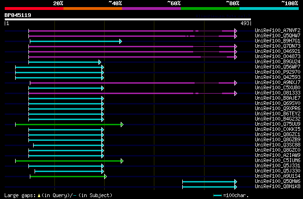
Task: Select the UniRef100_Q75UU9 label
Action: click(x=277, y=124)
